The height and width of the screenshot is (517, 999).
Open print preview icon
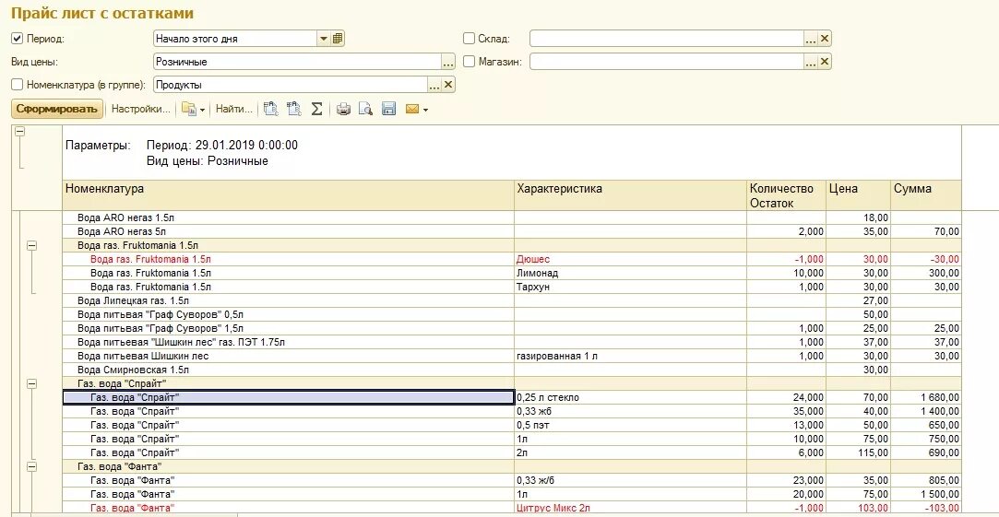pyautogui.click(x=365, y=110)
